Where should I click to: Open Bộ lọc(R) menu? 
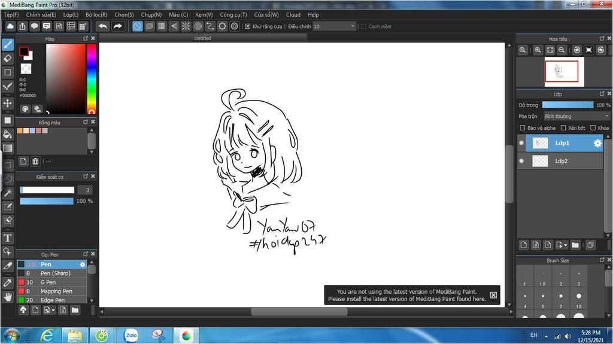coord(96,15)
